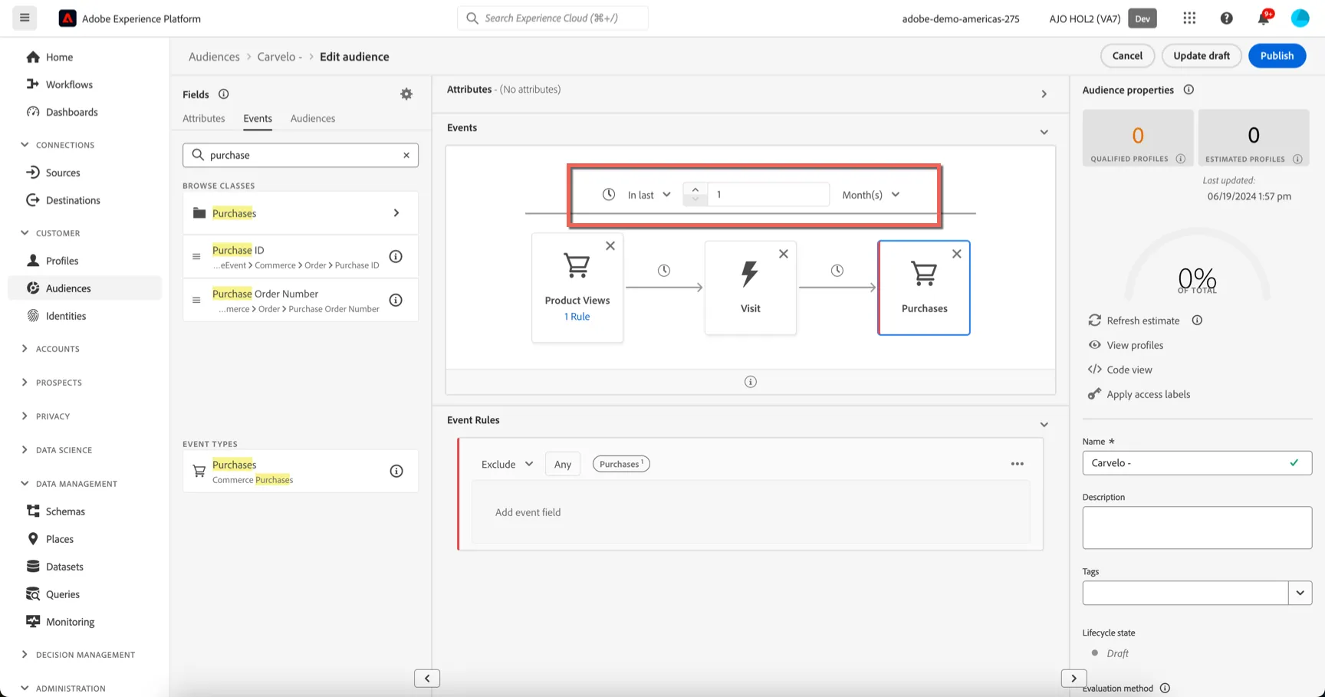This screenshot has width=1325, height=697.
Task: Click Update draft button
Action: point(1202,56)
